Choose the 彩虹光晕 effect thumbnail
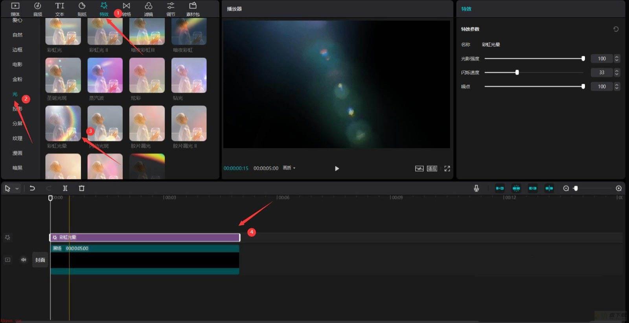The width and height of the screenshot is (629, 323). (x=63, y=123)
